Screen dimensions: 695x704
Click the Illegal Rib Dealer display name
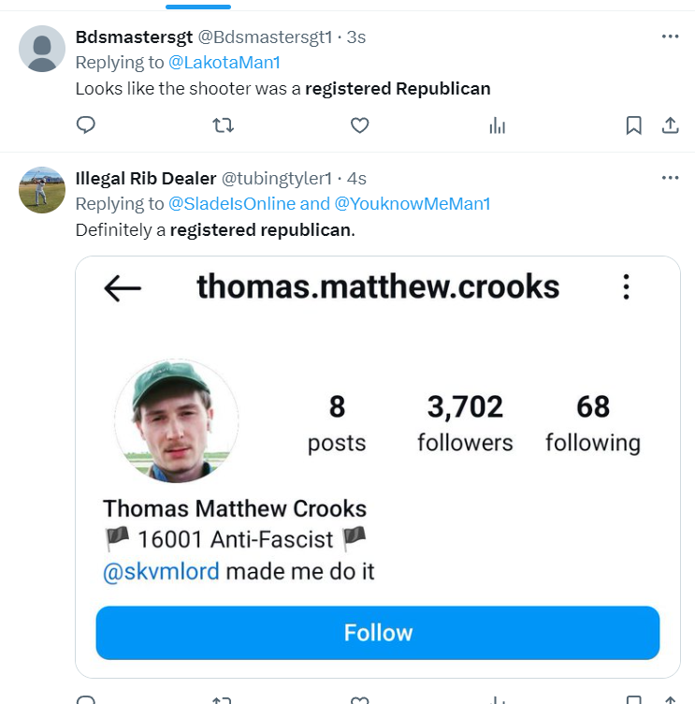145,178
